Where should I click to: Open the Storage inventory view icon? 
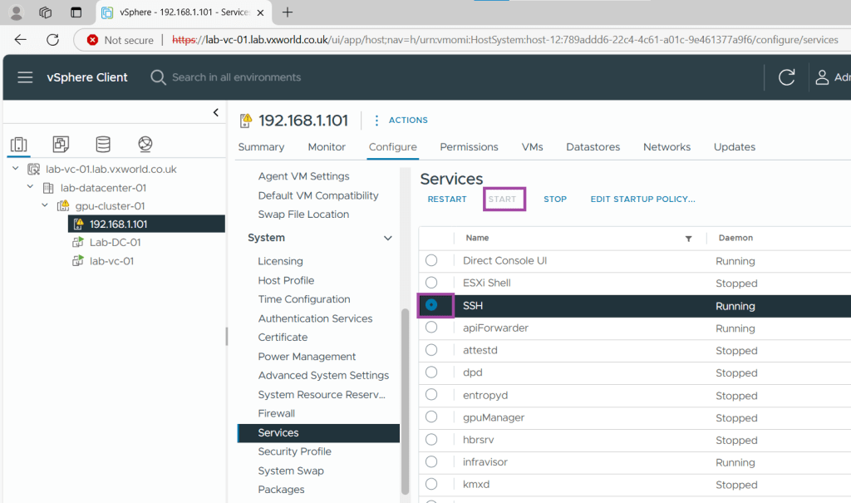(103, 145)
